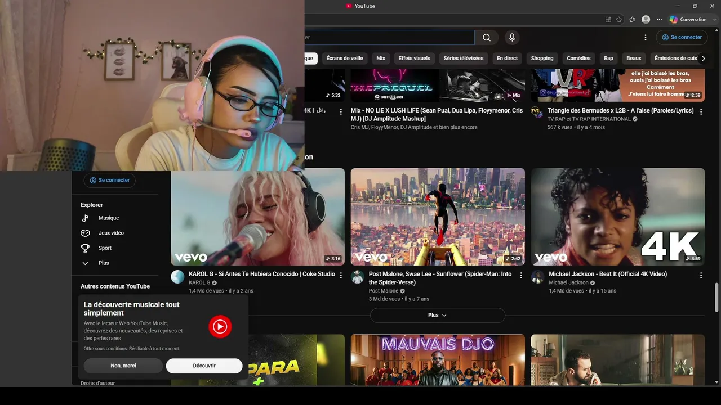Select the Beaux chip
Screen dimensions: 721x405
click(634, 58)
